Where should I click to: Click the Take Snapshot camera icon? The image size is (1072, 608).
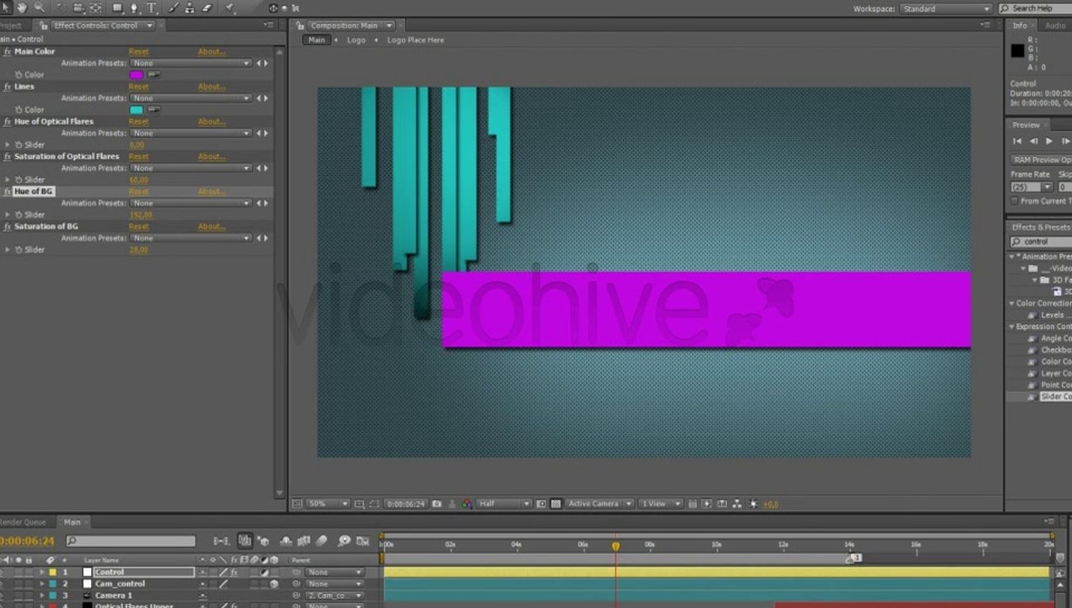click(x=436, y=503)
